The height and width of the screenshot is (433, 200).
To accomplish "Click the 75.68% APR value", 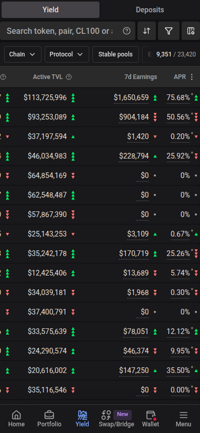I will click(x=178, y=98).
